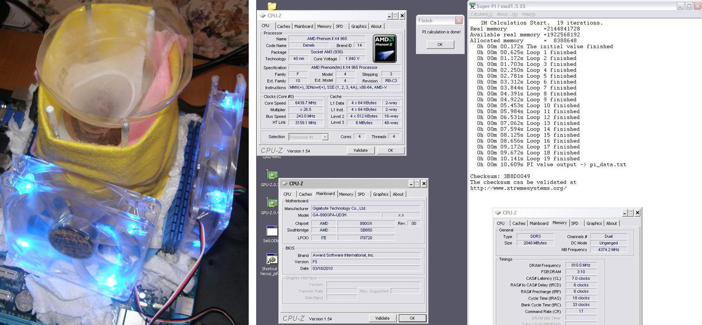702x325 pixels.
Task: Switch to Graphics tab in the top CPU-Z window
Action: coord(359,26)
